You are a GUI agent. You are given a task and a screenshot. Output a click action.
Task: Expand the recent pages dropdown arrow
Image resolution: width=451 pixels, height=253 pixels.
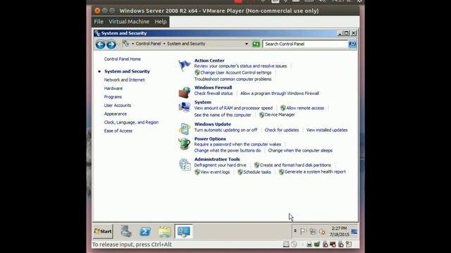[118, 44]
